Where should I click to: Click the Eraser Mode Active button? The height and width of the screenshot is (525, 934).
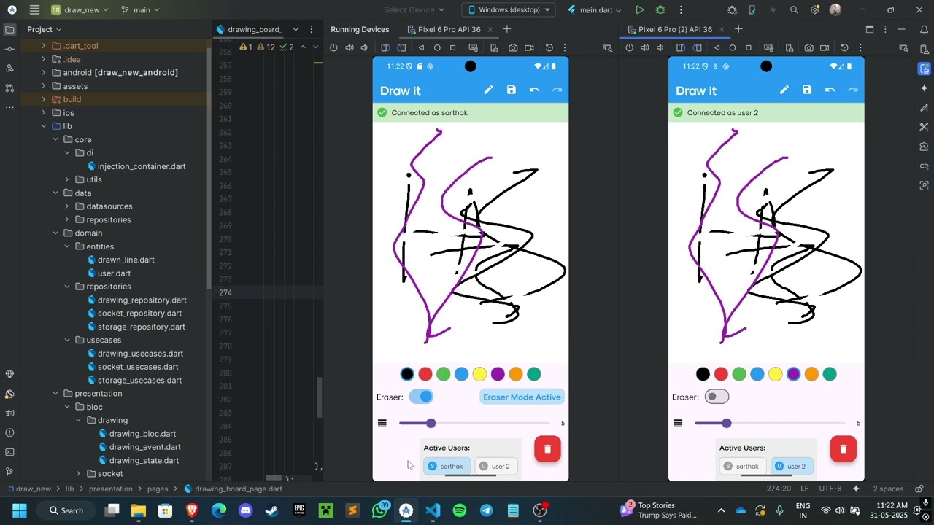(522, 397)
